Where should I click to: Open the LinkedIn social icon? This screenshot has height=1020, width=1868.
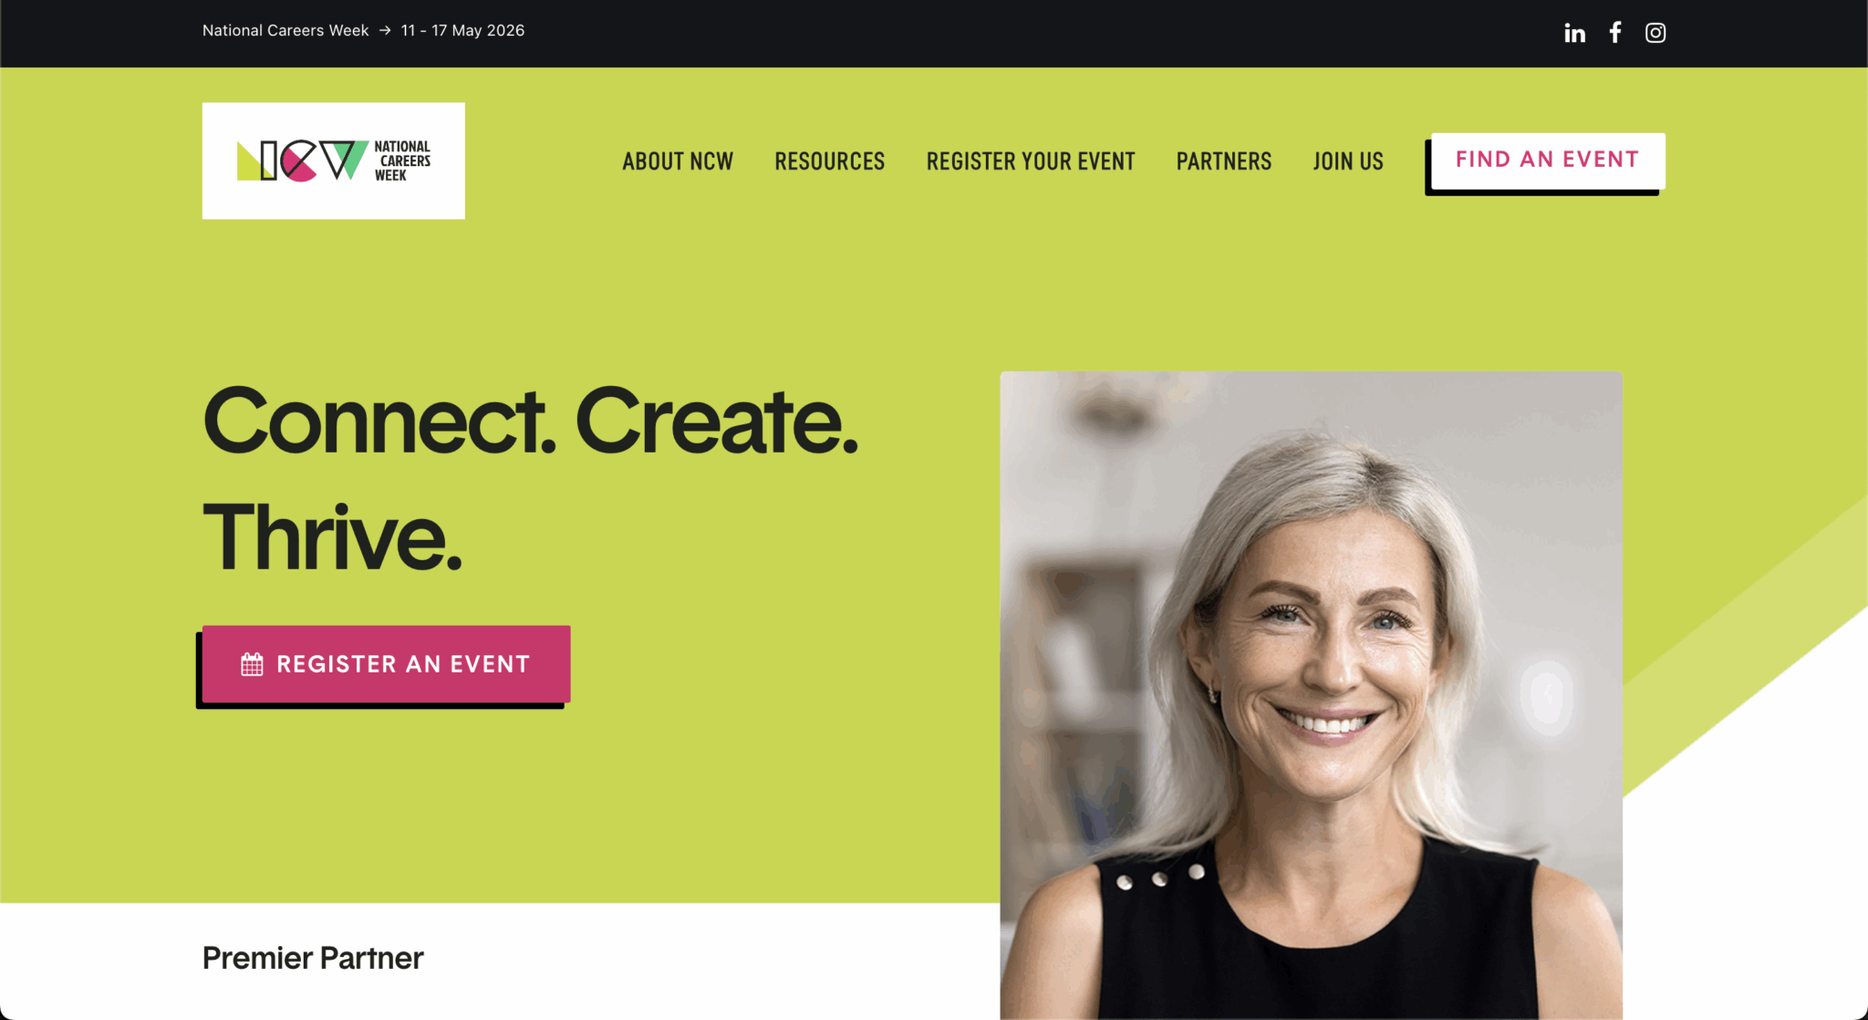click(x=1574, y=33)
